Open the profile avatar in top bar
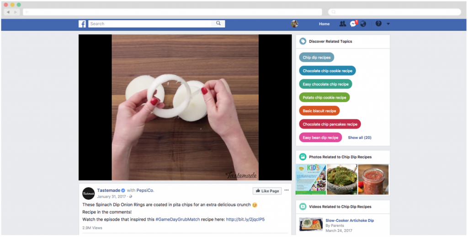This screenshot has width=468, height=237. tap(295, 24)
